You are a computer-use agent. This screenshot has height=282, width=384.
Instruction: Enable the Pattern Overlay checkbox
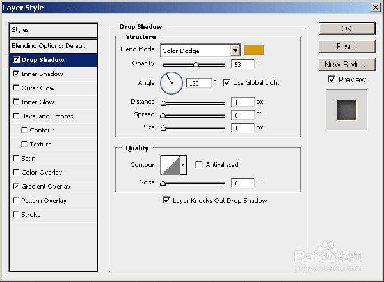coord(16,200)
